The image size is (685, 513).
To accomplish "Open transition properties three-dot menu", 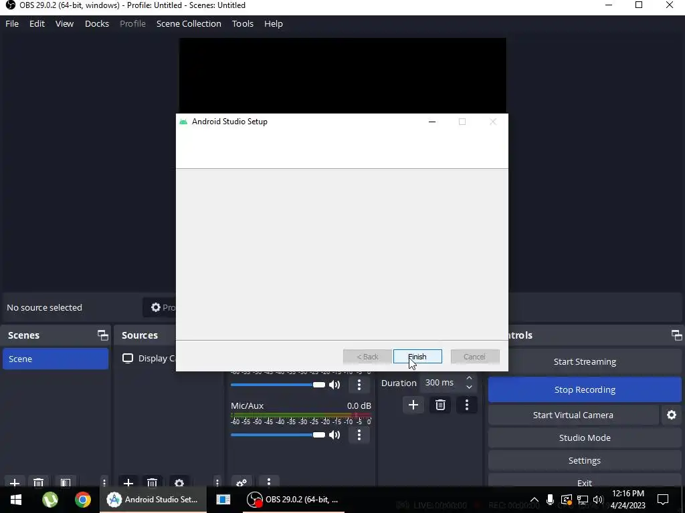I will (466, 405).
